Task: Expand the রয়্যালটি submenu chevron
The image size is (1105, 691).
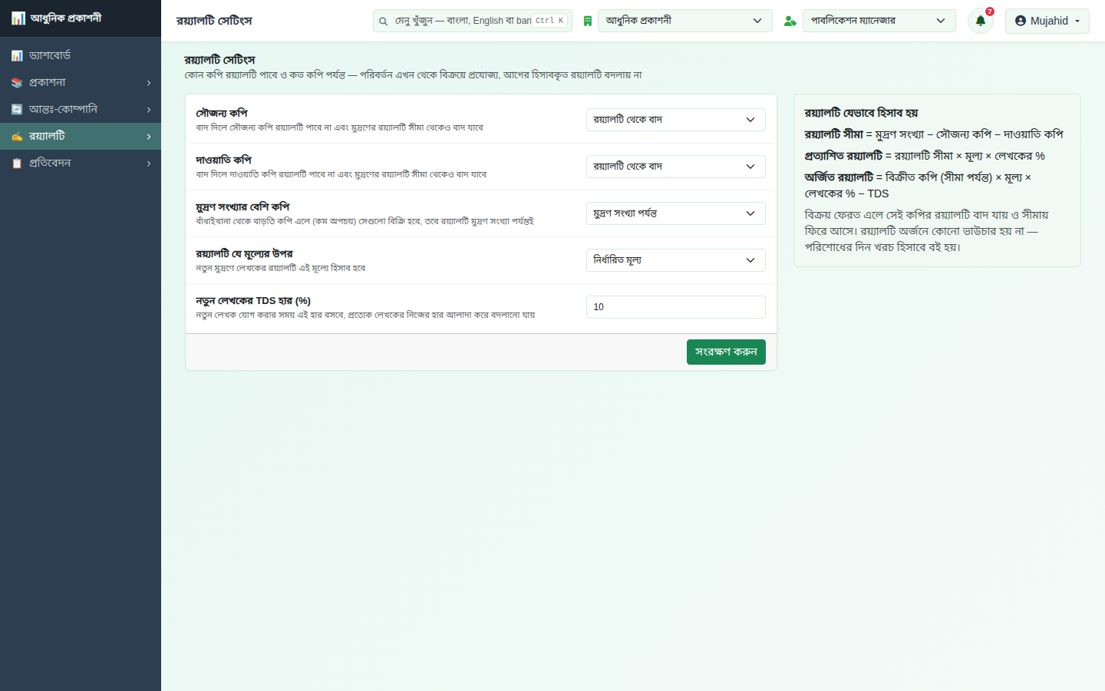Action: point(149,137)
